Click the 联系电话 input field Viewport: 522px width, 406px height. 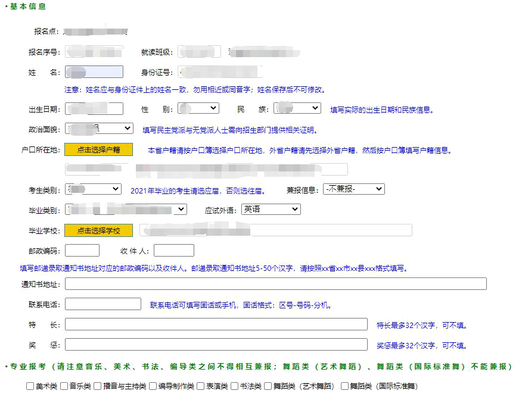click(x=102, y=304)
